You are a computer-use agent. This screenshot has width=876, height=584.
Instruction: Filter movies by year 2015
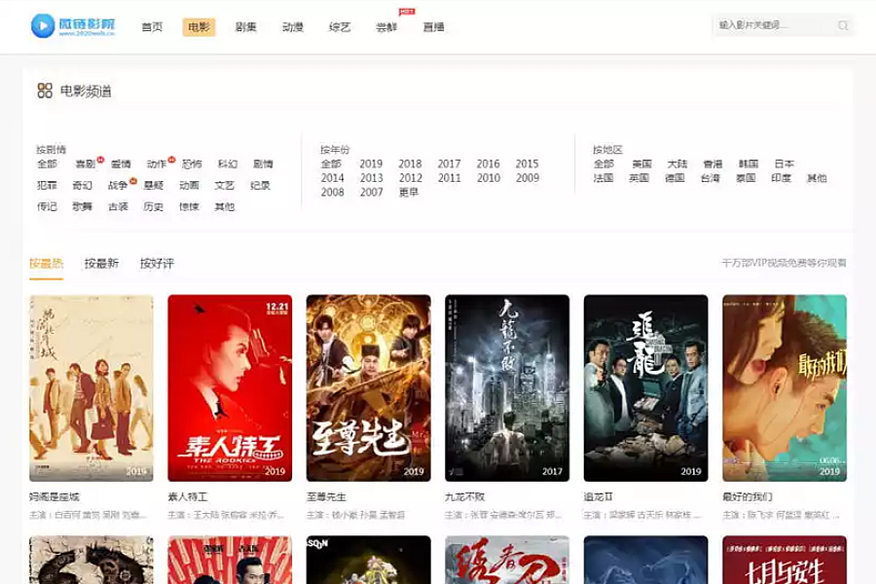click(527, 164)
